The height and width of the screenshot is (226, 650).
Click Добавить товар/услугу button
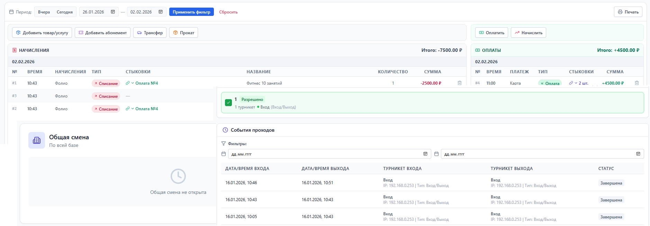point(42,32)
